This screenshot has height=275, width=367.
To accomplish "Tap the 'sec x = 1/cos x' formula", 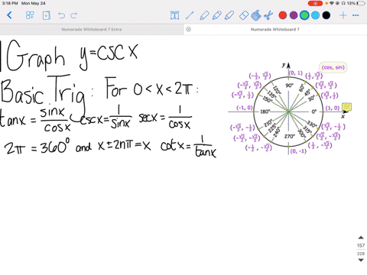I will coord(165,117).
